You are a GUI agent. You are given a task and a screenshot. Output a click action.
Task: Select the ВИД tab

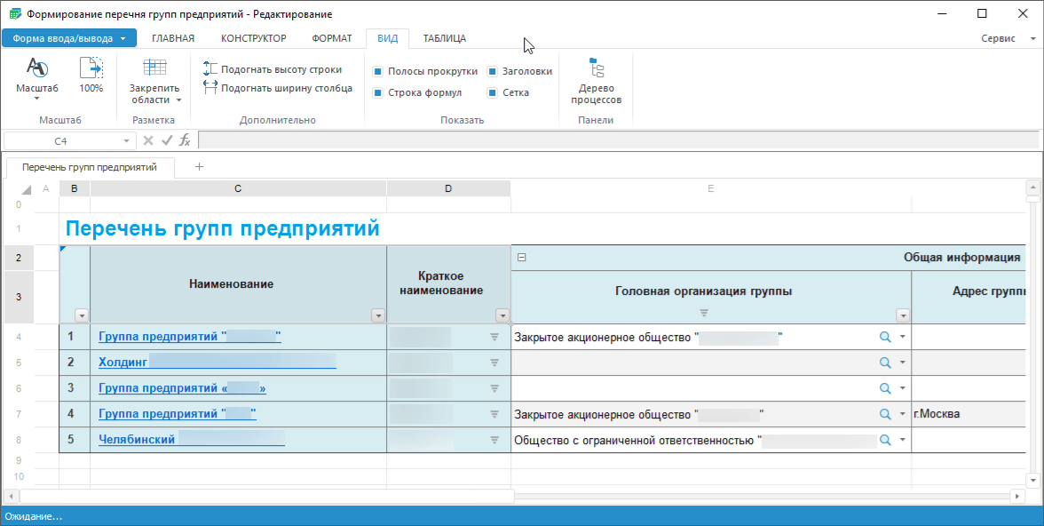[387, 38]
